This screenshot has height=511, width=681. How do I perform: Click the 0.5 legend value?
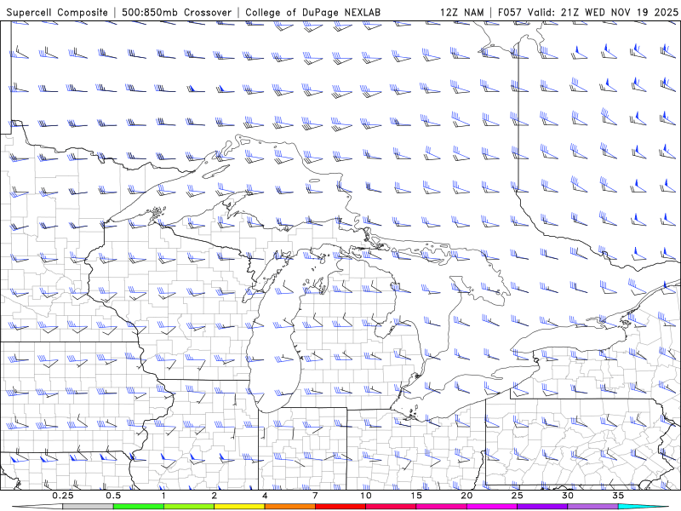[113, 496]
